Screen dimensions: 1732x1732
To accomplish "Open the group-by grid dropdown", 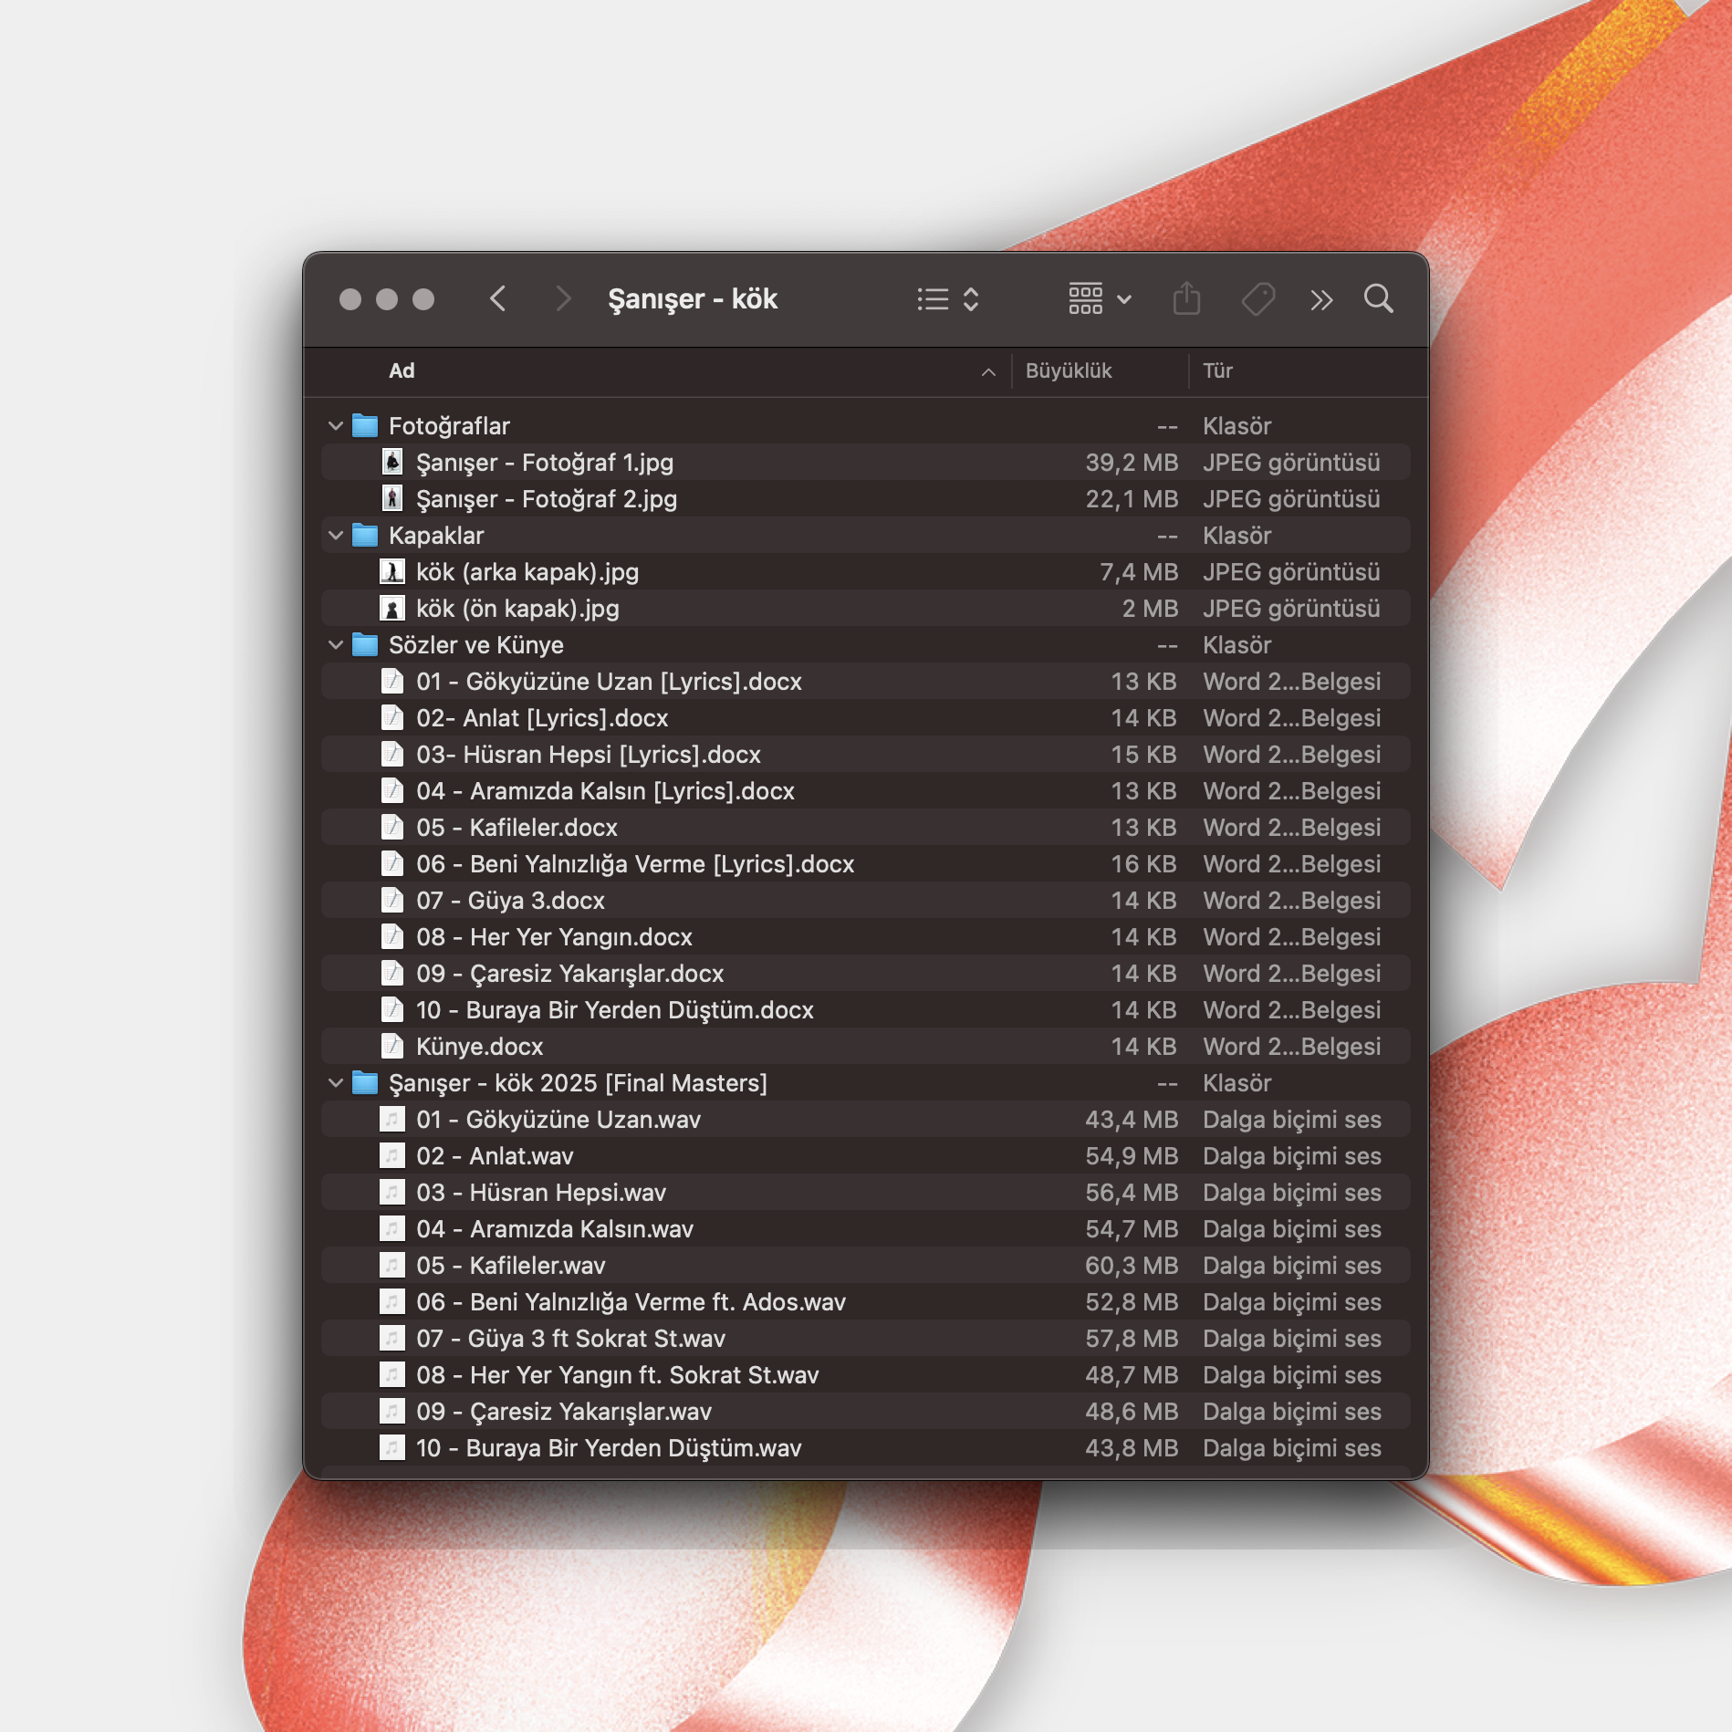I will click(x=1099, y=299).
